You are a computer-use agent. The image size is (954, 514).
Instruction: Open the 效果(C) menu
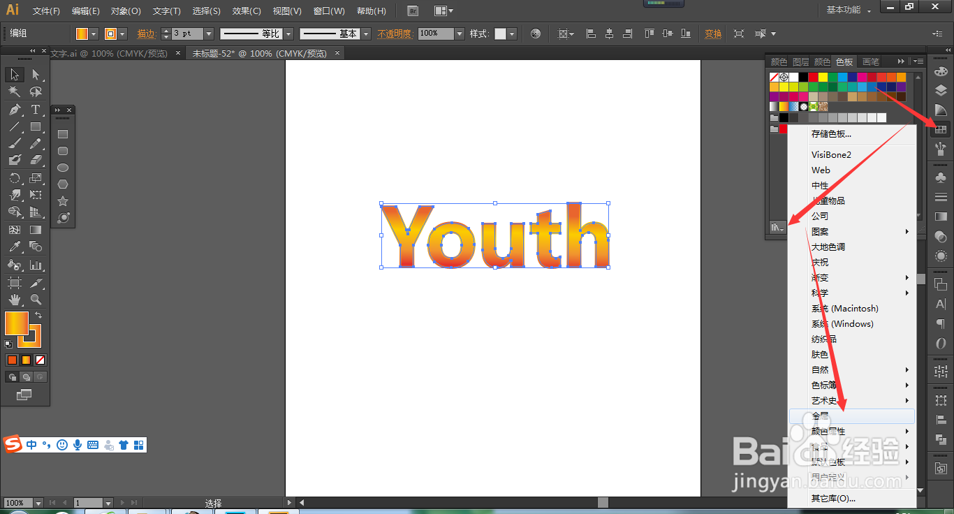click(247, 11)
